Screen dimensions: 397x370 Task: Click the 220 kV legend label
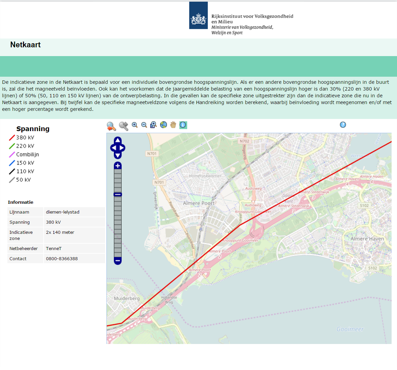[25, 146]
